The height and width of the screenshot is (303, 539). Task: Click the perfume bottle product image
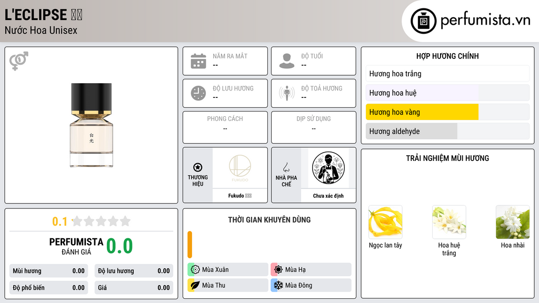tap(92, 125)
